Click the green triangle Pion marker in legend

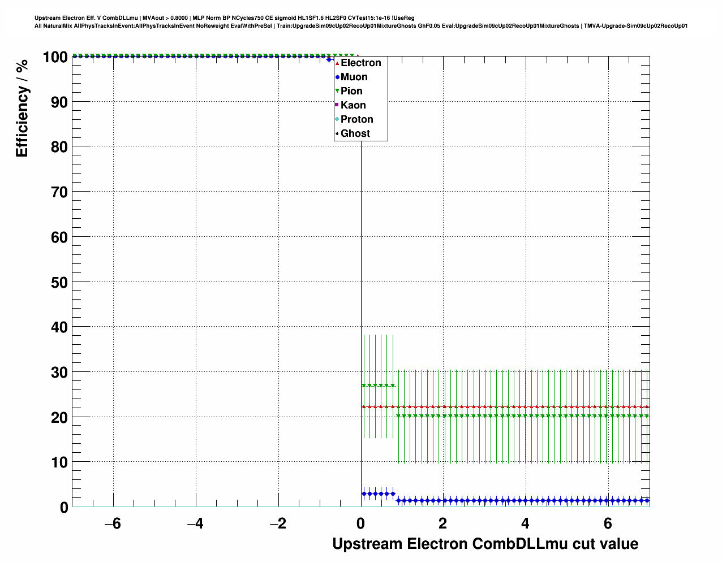pyautogui.click(x=337, y=92)
